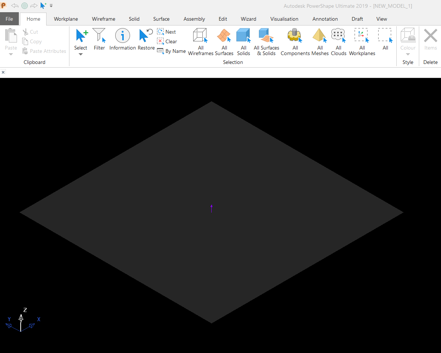Expand the Paste options dropdown
Viewport: 441px width, 353px height.
[11, 54]
